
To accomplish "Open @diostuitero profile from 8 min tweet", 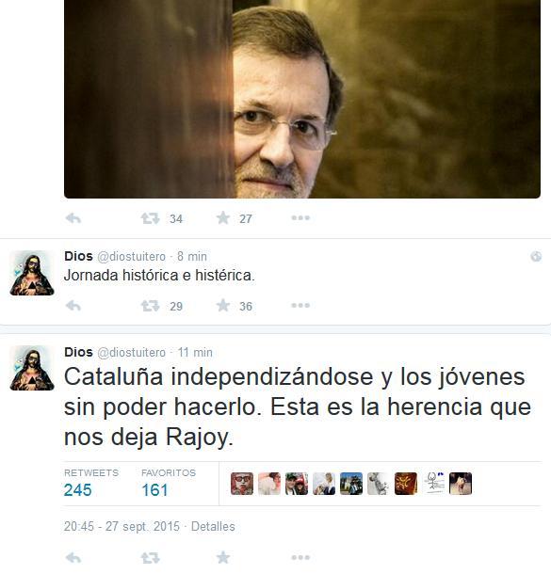I will 131,257.
